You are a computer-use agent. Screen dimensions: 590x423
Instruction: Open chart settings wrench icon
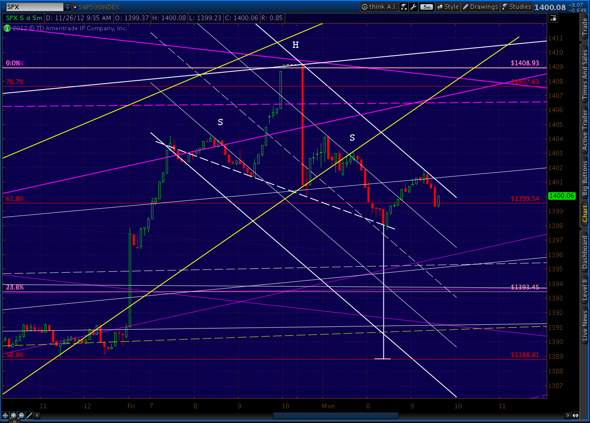[413, 7]
